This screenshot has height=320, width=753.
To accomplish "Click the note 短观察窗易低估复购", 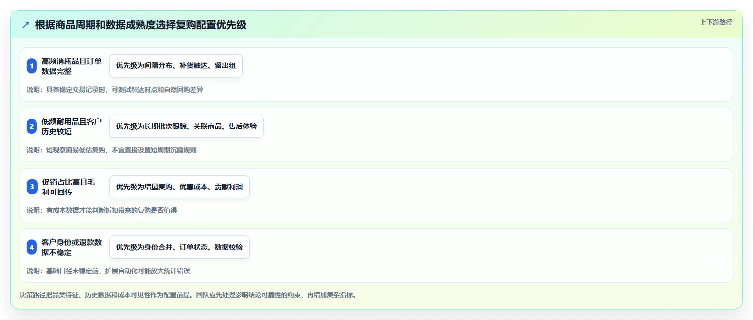I will coord(76,150).
